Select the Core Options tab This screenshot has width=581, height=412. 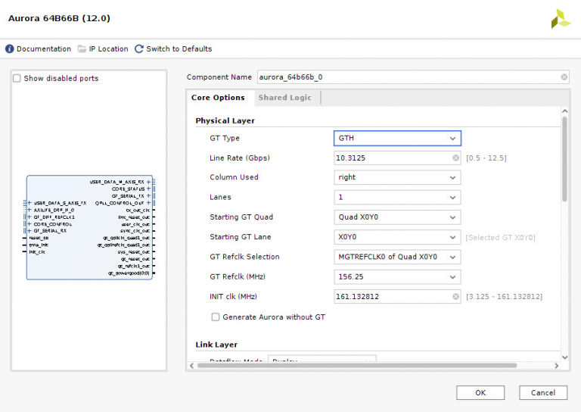[218, 98]
